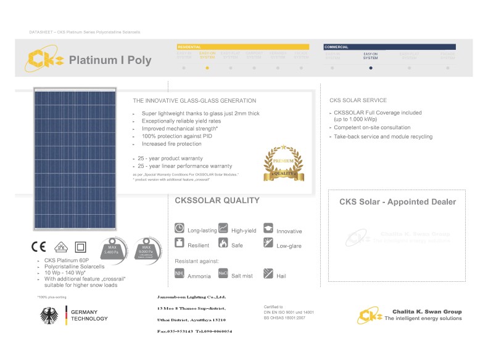Click the German flag stripe beside Germany Technology
This screenshot has height=344, width=488.
pos(66,316)
